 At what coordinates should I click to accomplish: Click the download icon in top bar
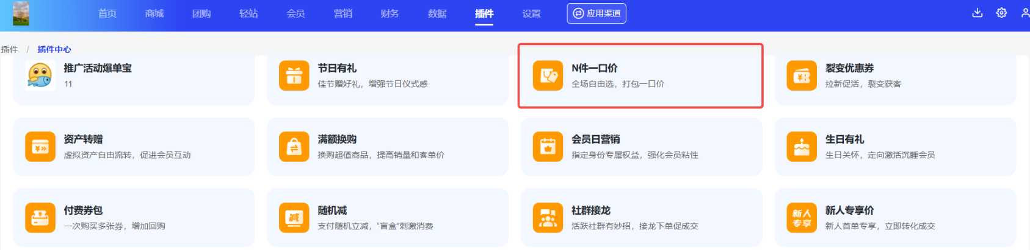[x=977, y=13]
